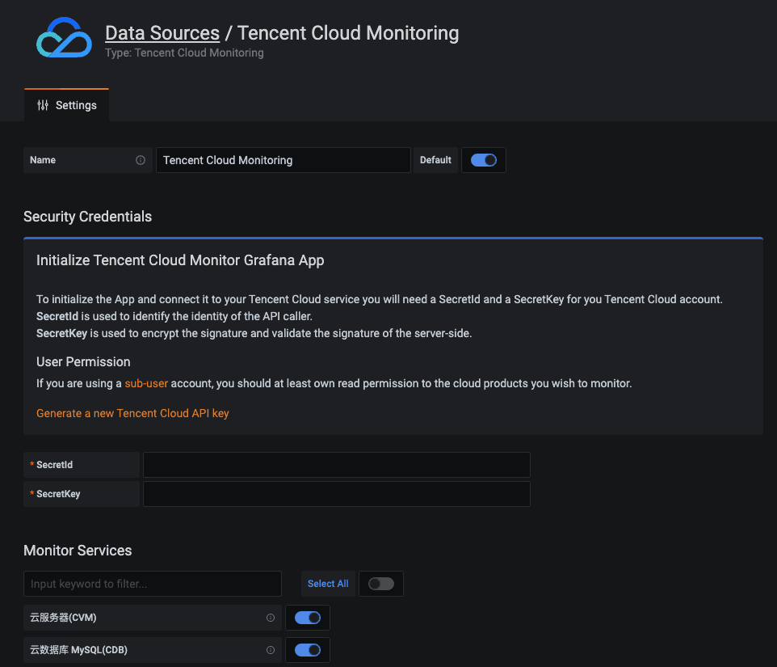Click the info icon beside Name

coord(141,160)
